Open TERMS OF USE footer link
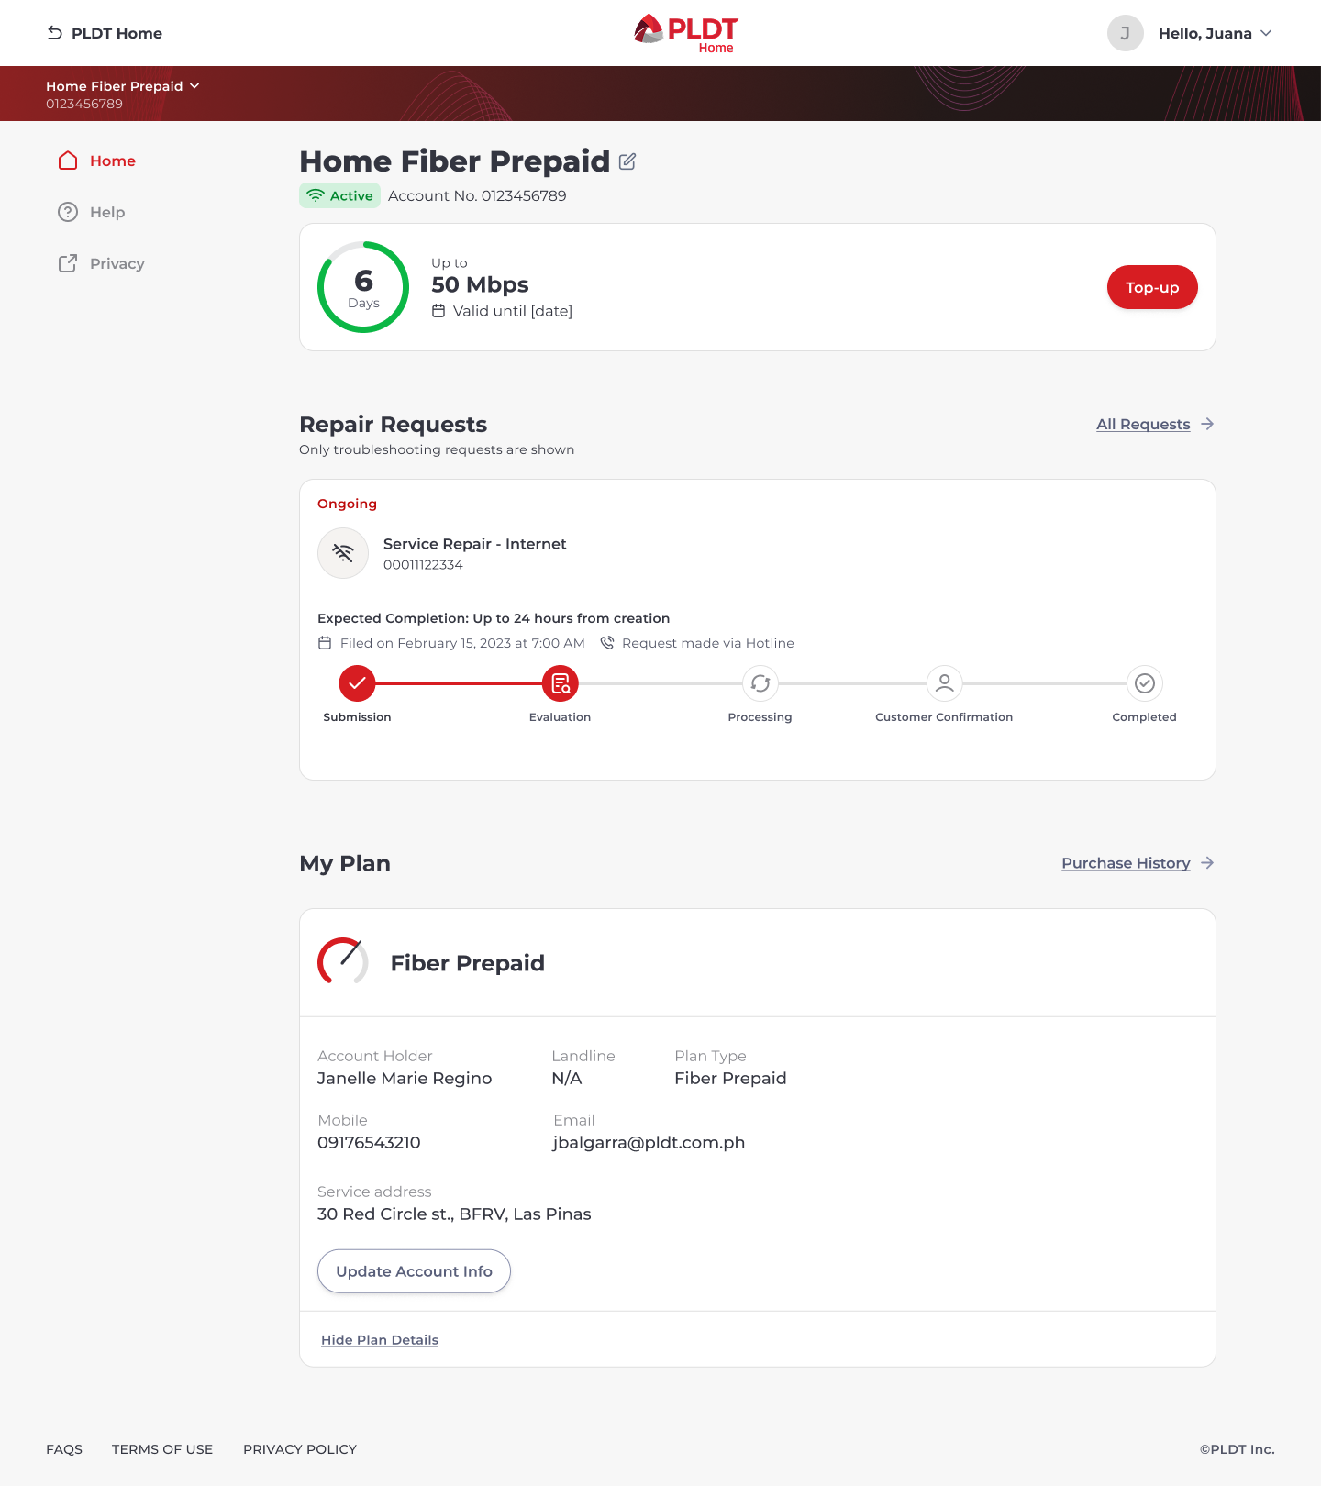Viewport: 1321px width, 1486px height. (x=162, y=1449)
